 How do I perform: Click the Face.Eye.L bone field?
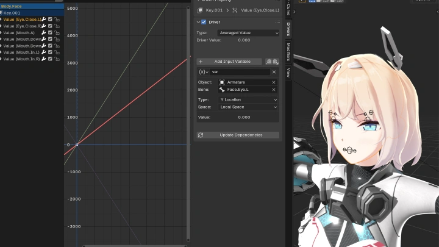(248, 90)
